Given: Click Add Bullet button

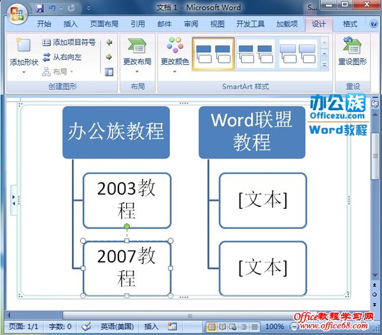Looking at the screenshot, I should click(69, 43).
